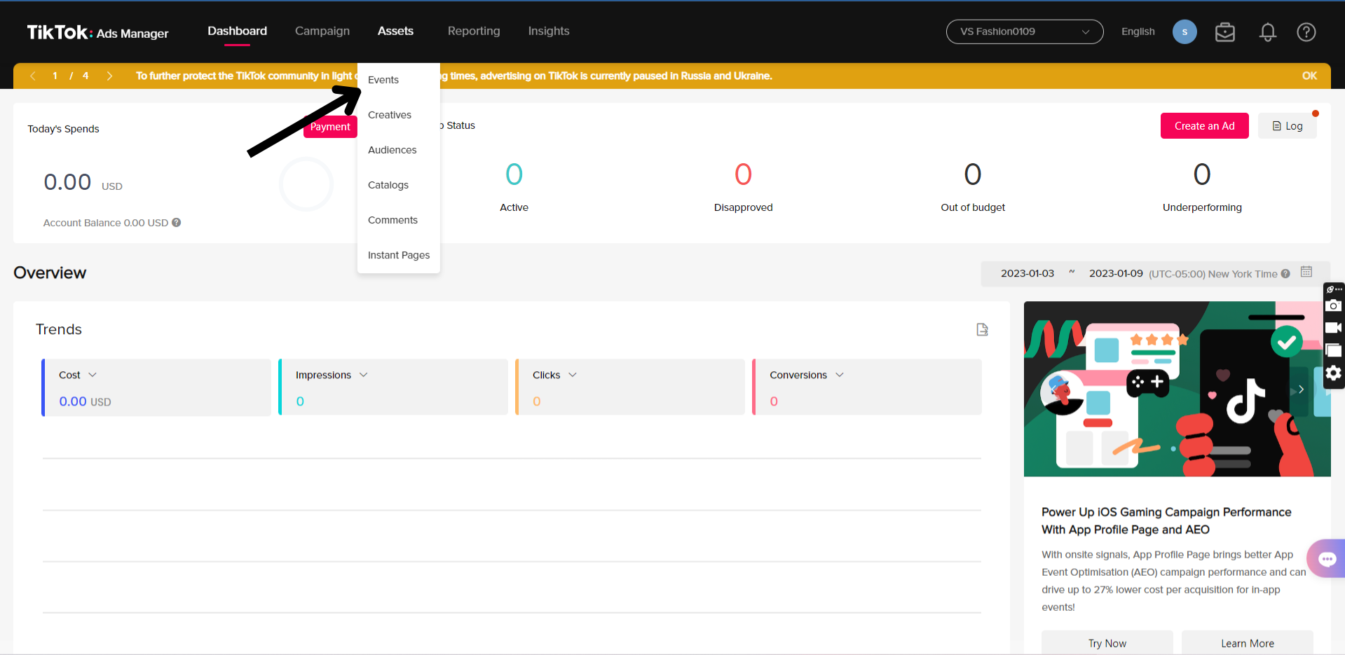Click the screenshot camera icon in side toolbar
Viewport: 1345px width, 655px height.
(1334, 305)
